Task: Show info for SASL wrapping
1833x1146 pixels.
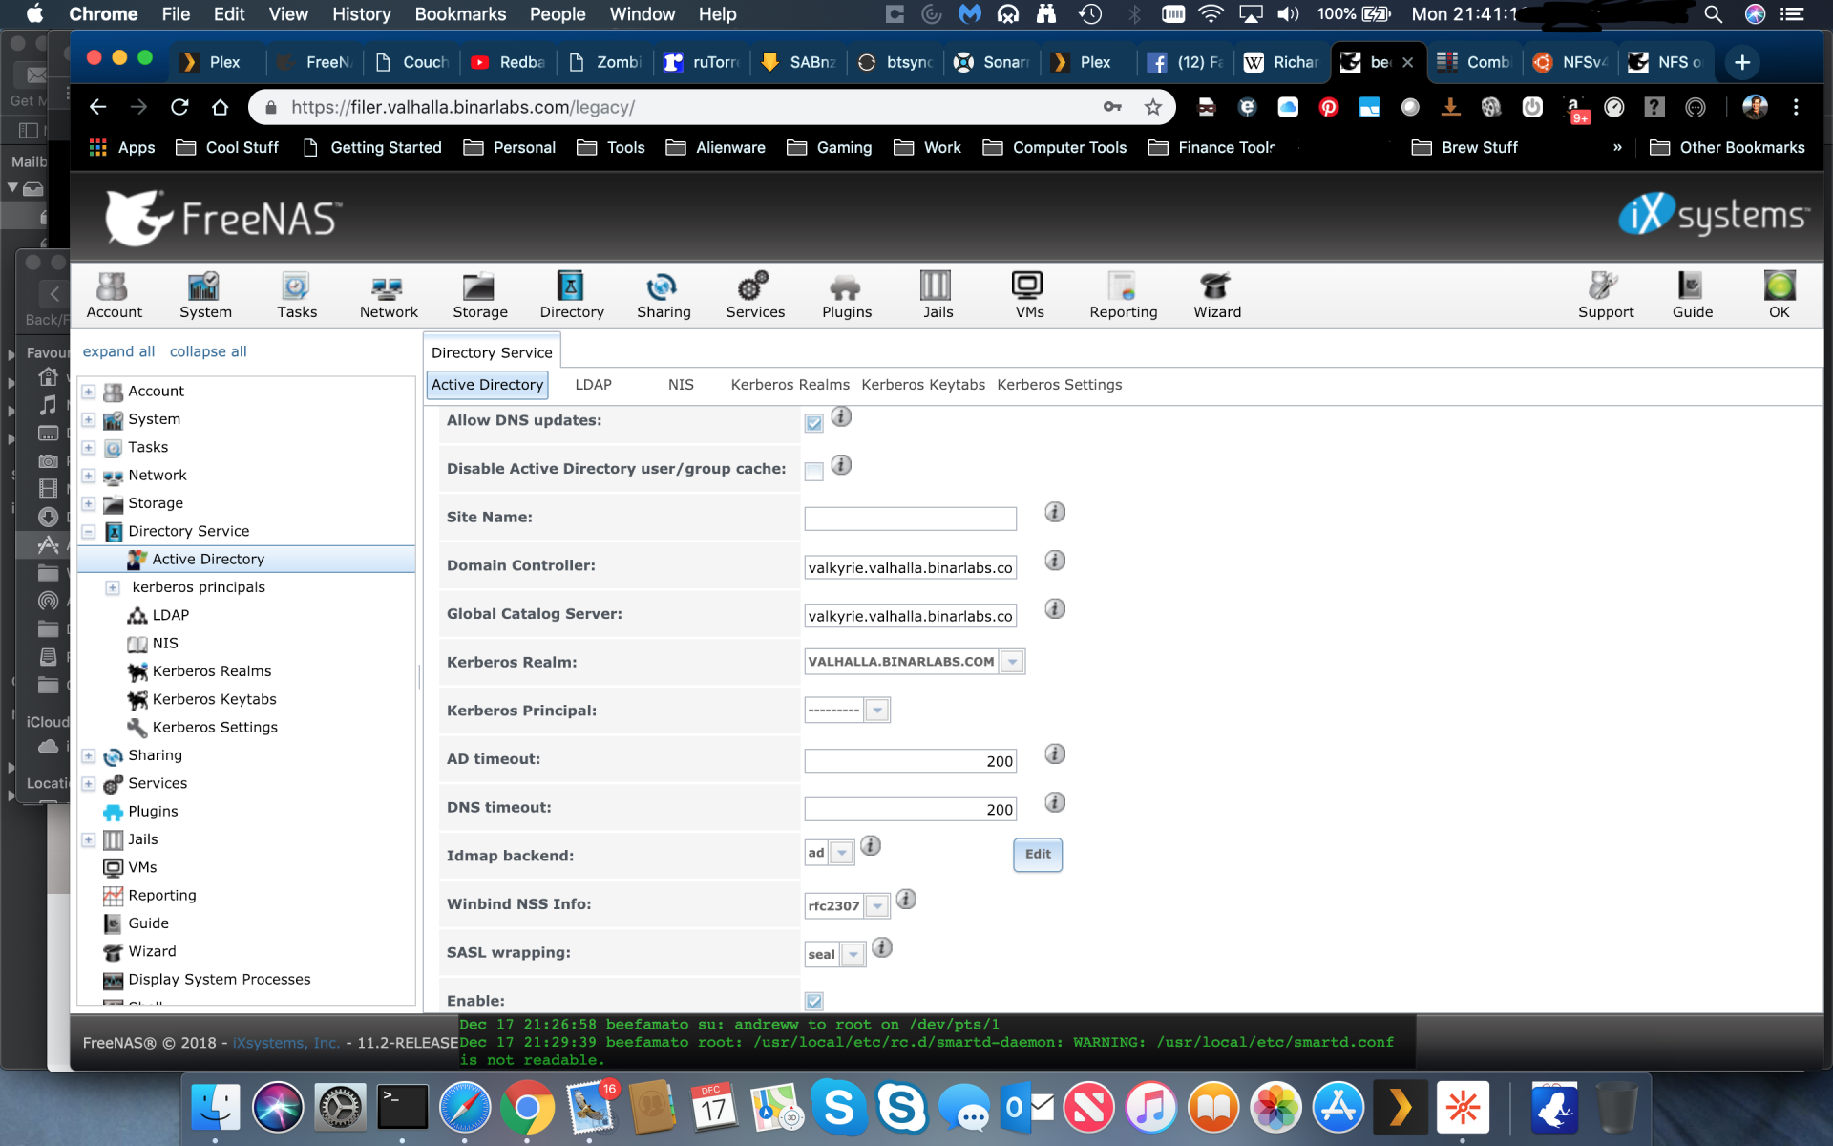Action: (882, 948)
